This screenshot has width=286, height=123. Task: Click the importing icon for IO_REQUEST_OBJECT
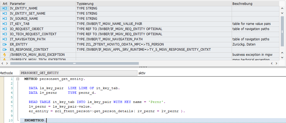5,29
